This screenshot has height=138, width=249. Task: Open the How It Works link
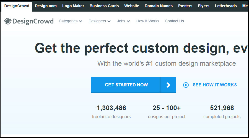[x=148, y=21]
